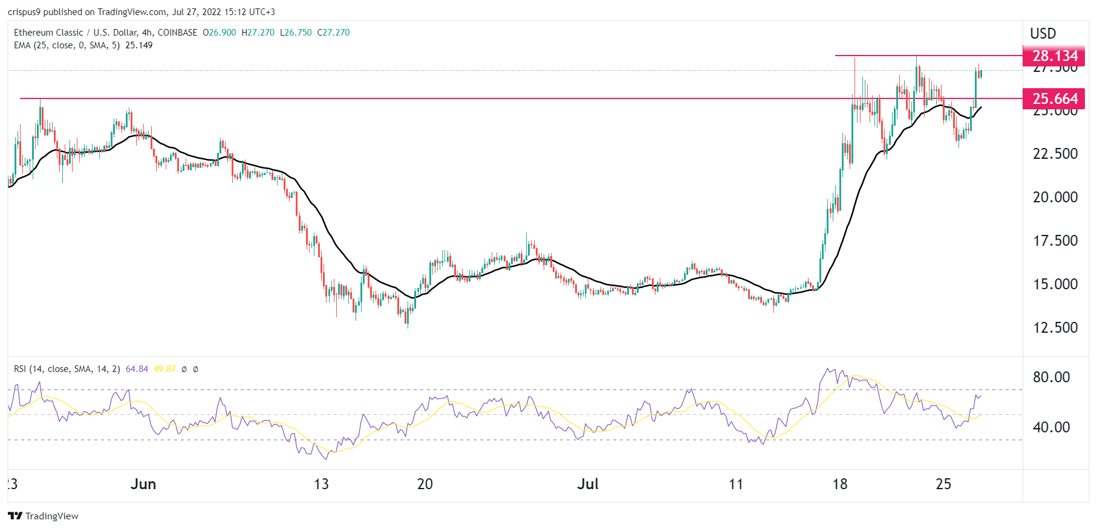1097x529 pixels.
Task: Click the low price L26.750
Action: [x=296, y=33]
